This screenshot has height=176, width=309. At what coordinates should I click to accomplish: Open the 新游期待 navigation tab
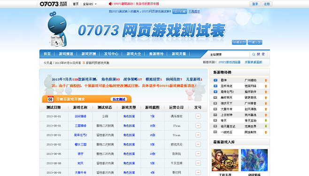[x=156, y=54]
